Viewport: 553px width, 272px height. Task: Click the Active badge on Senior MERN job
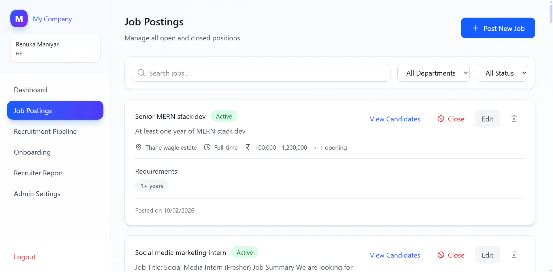coord(224,116)
